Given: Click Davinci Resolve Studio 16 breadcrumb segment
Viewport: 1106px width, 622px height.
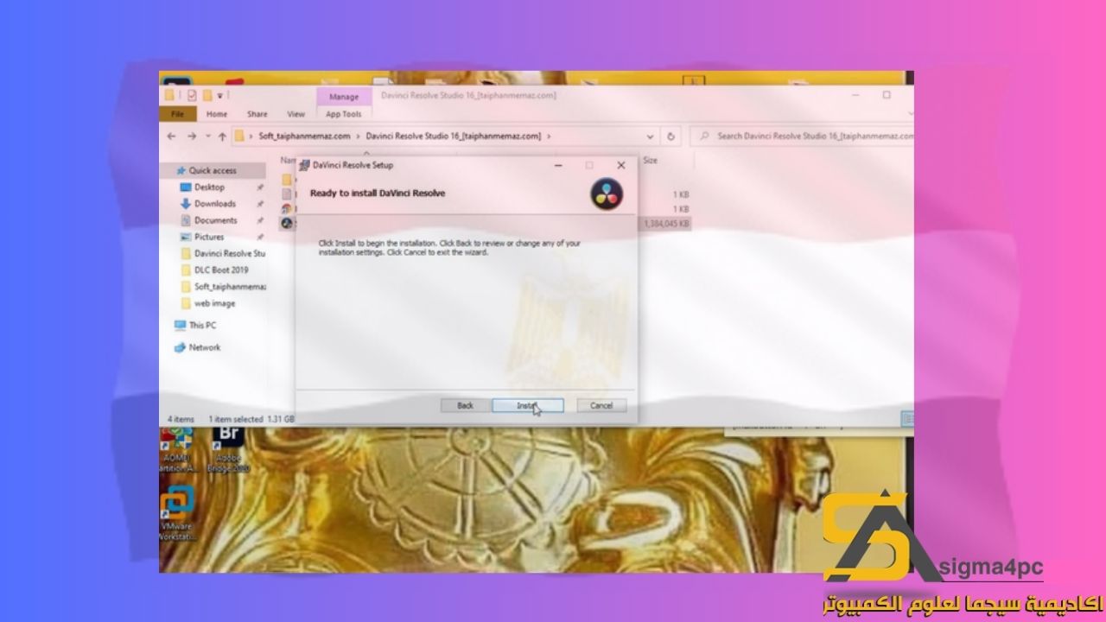Looking at the screenshot, I should [x=454, y=136].
